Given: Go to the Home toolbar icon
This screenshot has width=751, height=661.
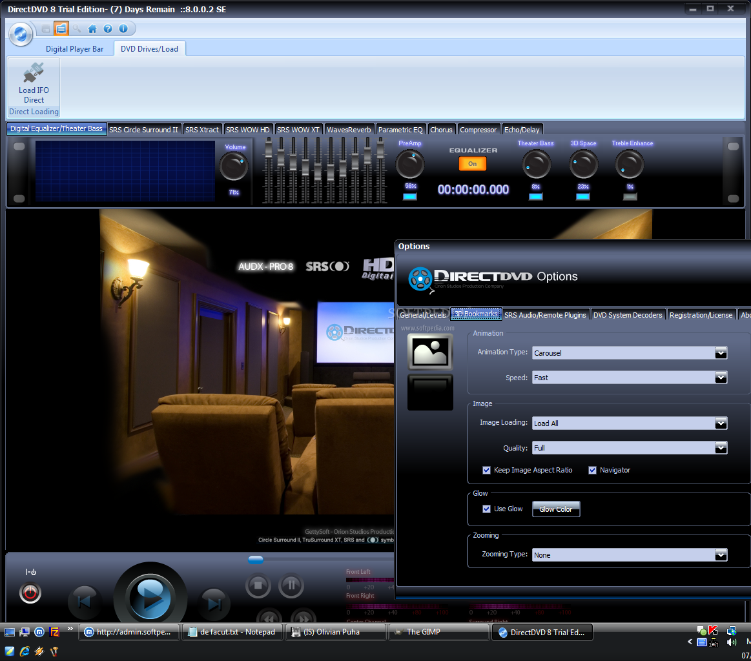Looking at the screenshot, I should click(92, 29).
